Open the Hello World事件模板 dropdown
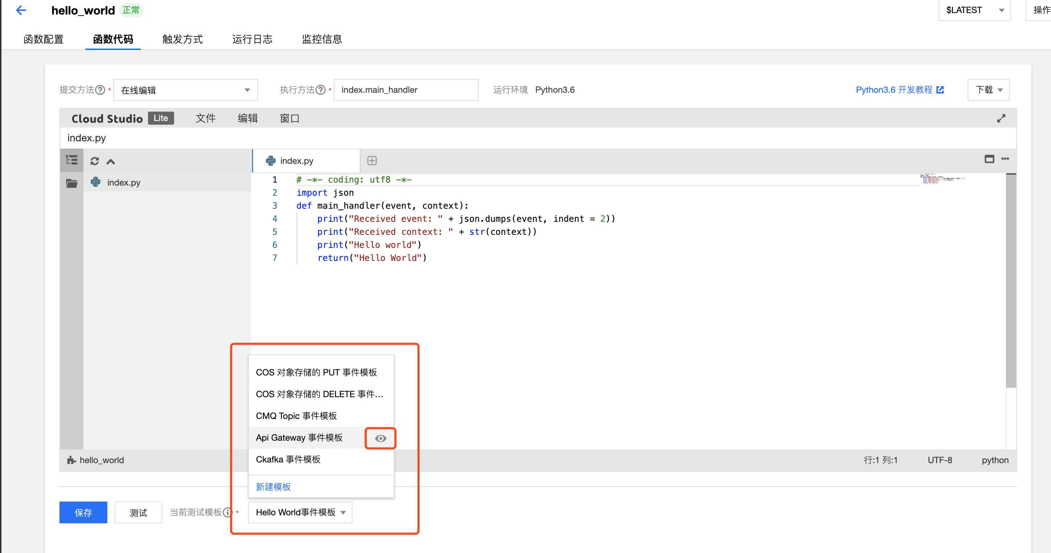The height and width of the screenshot is (553, 1051). [300, 512]
